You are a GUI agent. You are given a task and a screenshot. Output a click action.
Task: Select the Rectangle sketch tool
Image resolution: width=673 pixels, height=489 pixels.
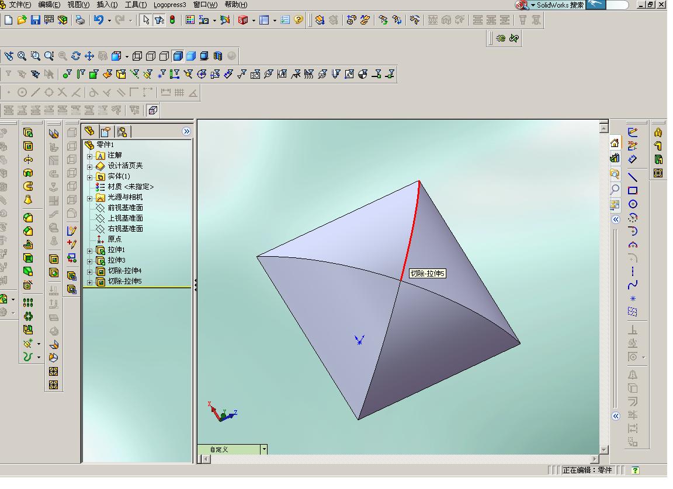tap(632, 191)
